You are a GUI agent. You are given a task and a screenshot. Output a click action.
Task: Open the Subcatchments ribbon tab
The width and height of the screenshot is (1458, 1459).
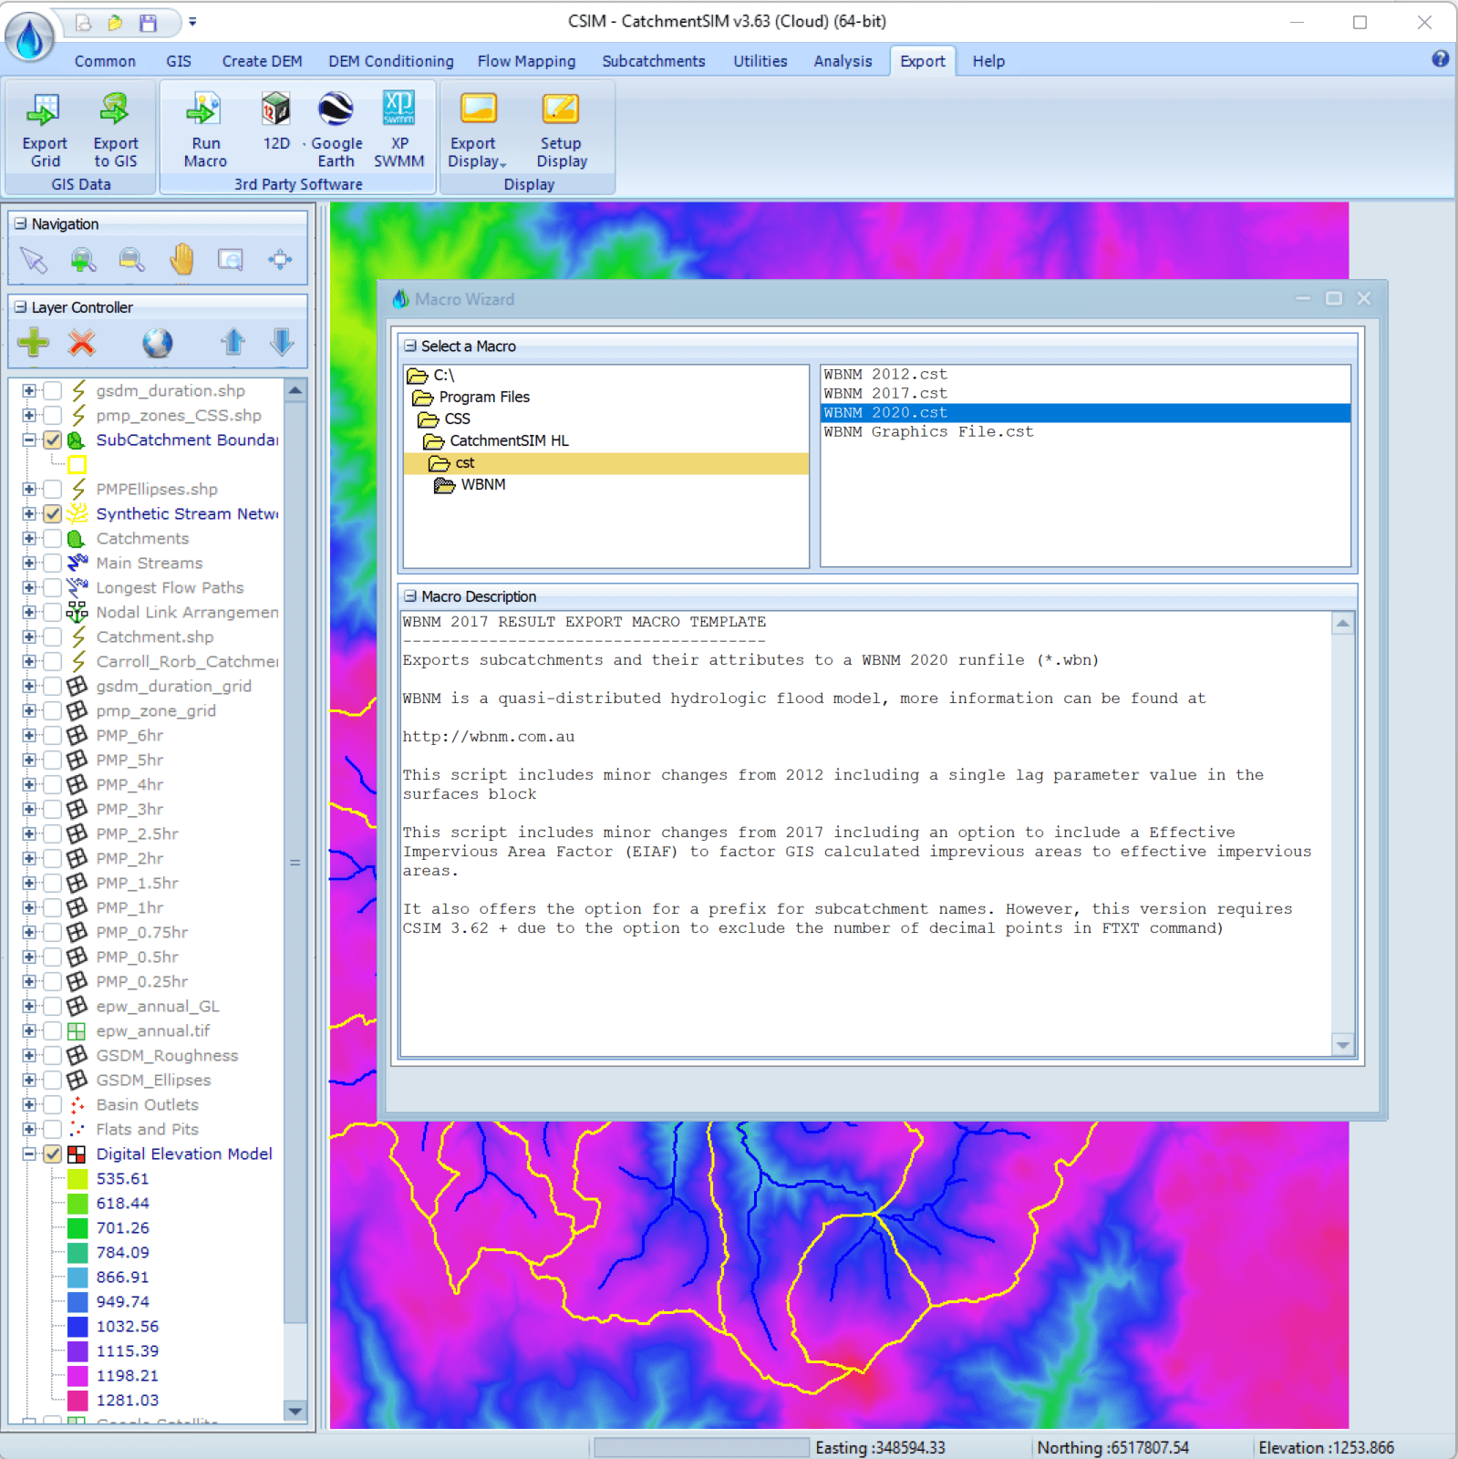coord(653,61)
